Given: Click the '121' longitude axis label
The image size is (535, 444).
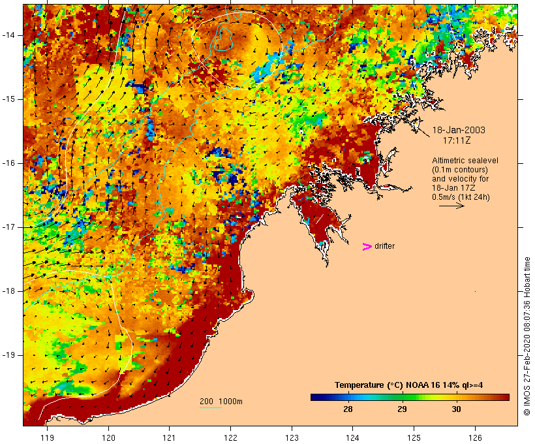Looking at the screenshot, I should [x=169, y=437].
